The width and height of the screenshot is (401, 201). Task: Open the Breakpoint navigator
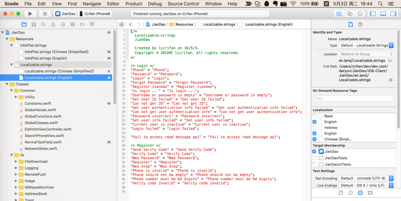click(x=82, y=24)
